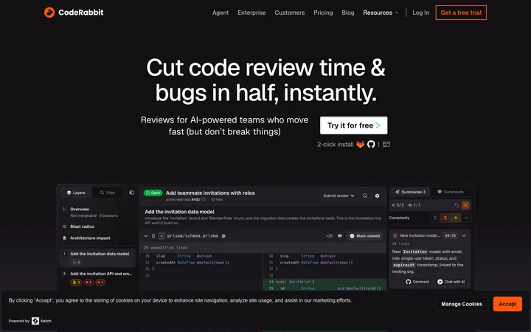
Task: Click the orange issue badge showing 1
Action: (x=100, y=282)
